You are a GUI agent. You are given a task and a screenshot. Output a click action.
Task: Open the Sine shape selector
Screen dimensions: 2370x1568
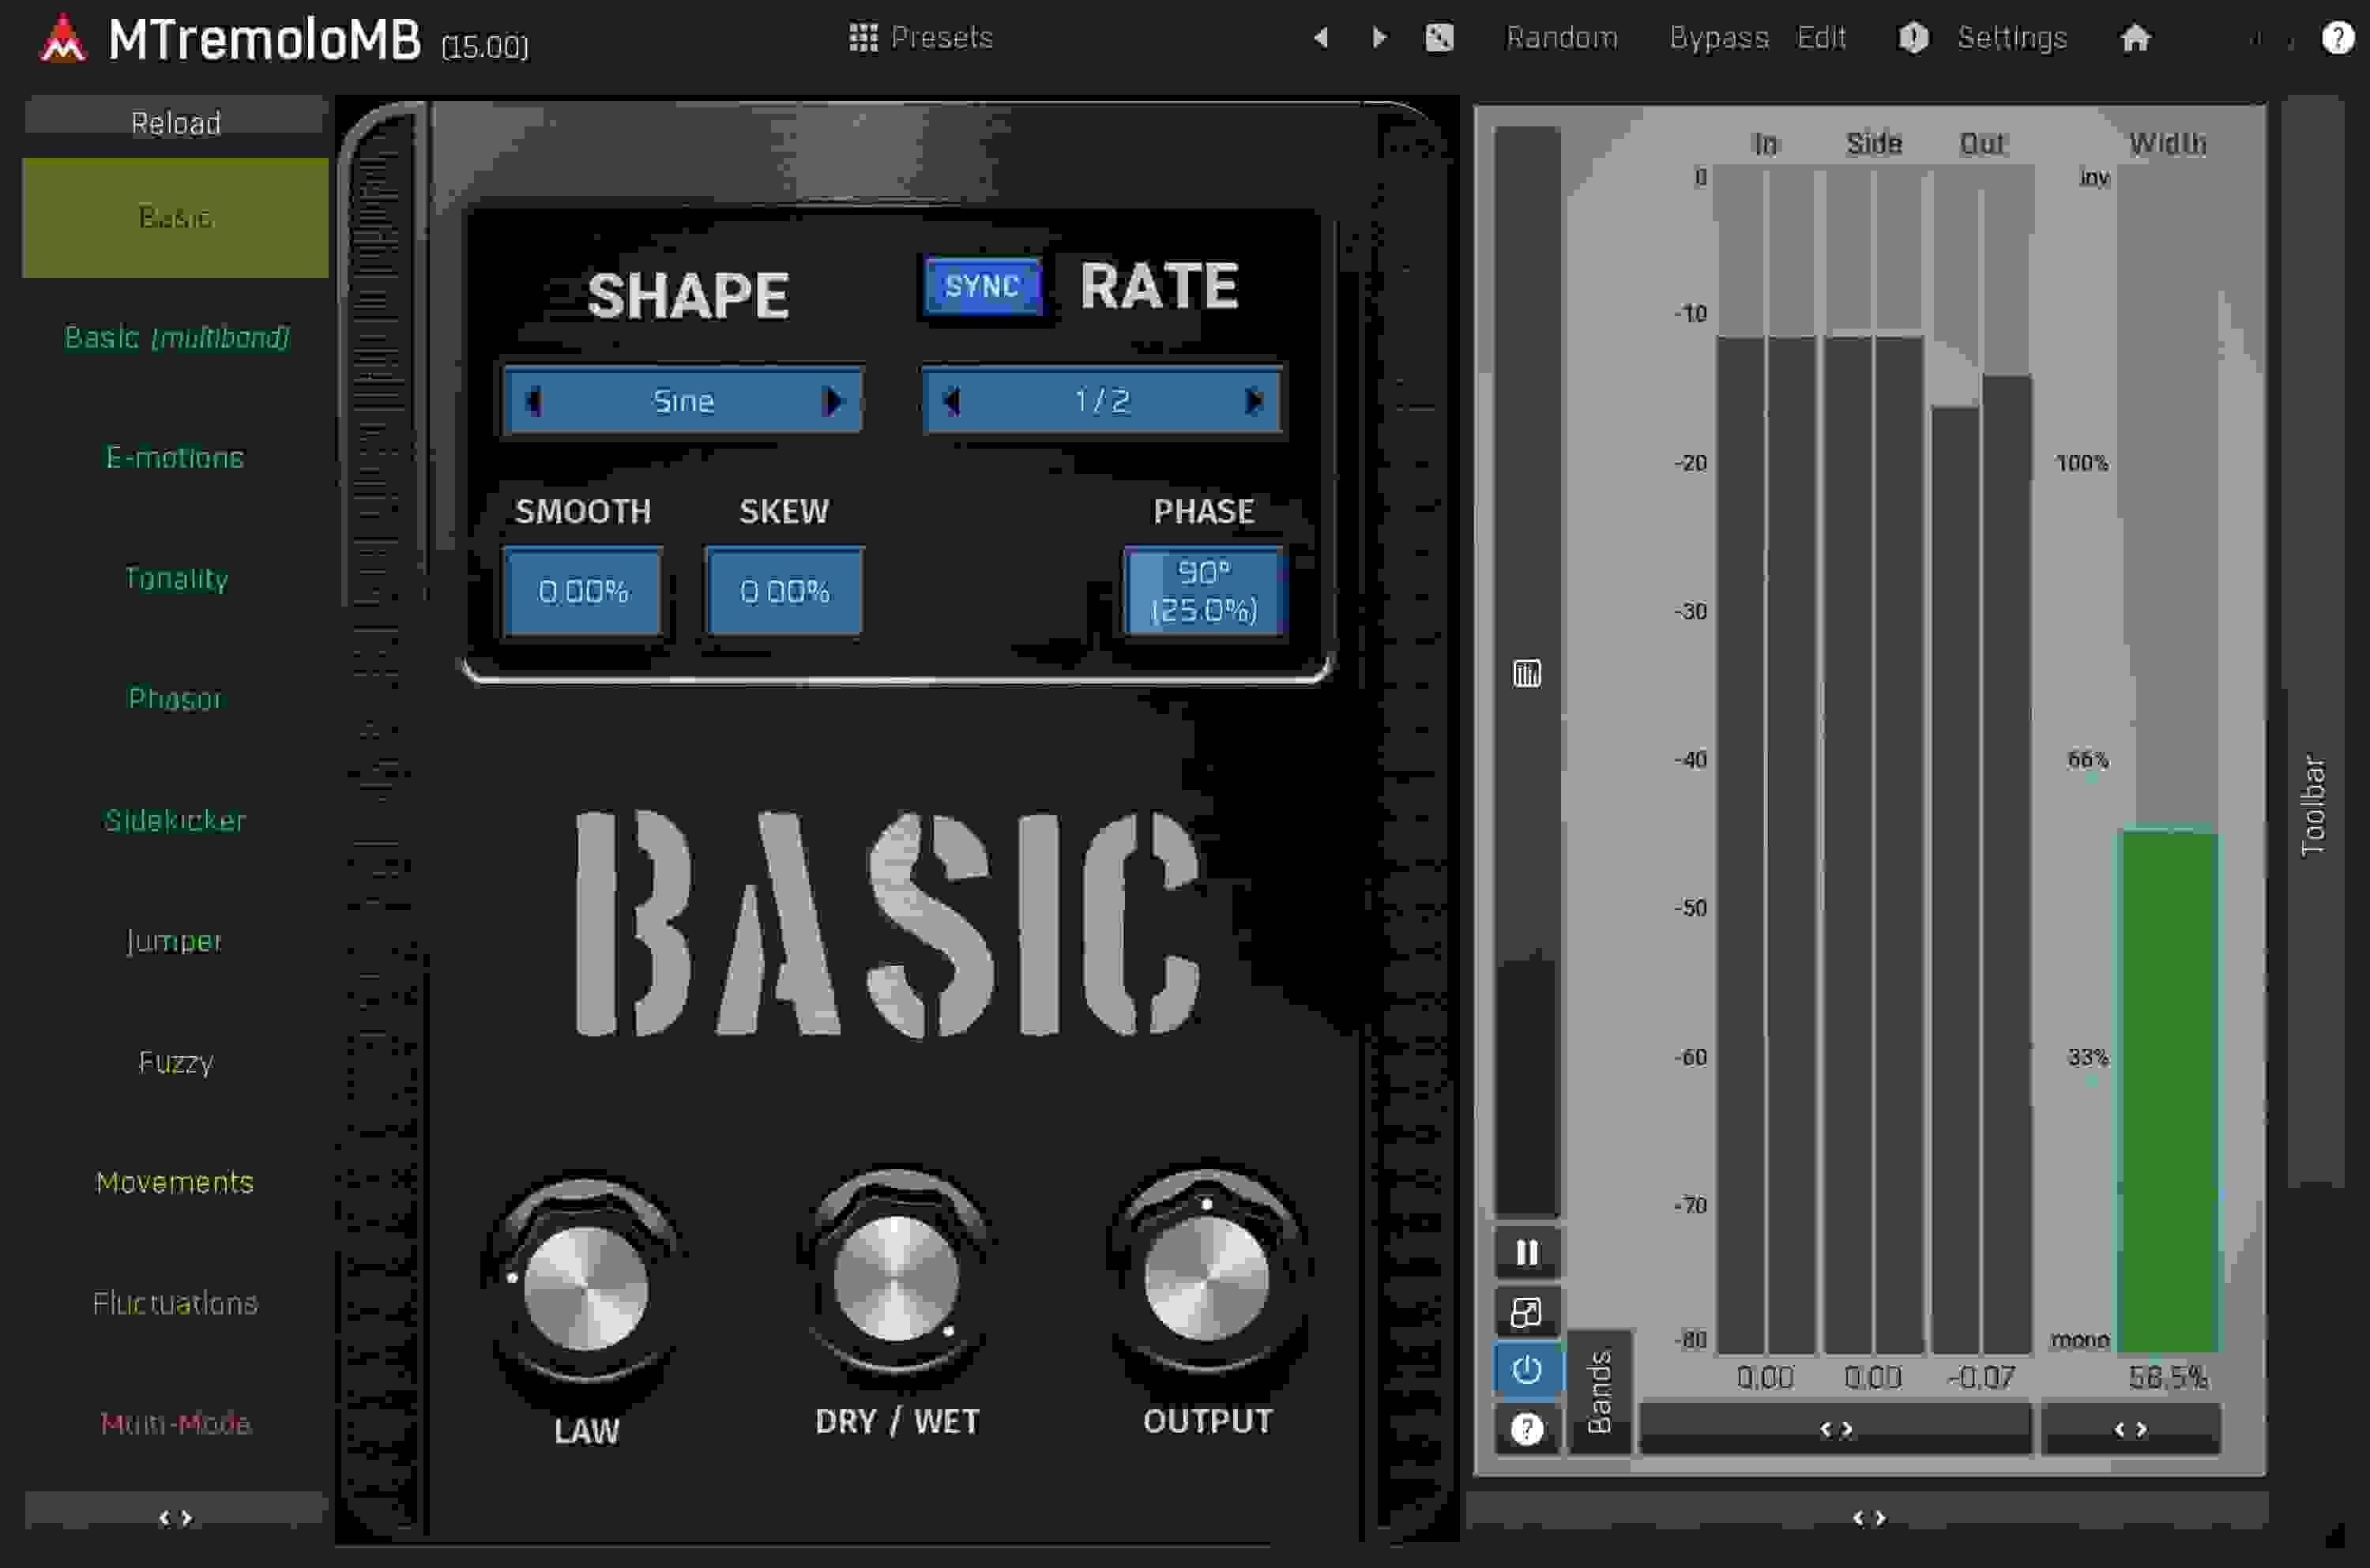pos(683,401)
